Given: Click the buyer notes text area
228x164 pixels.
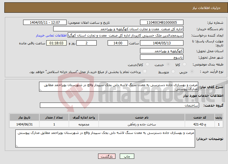Looking at the screenshot, I should click(x=105, y=139).
